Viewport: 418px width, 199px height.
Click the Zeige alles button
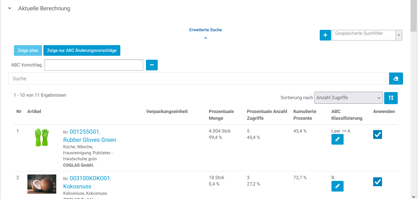[28, 50]
